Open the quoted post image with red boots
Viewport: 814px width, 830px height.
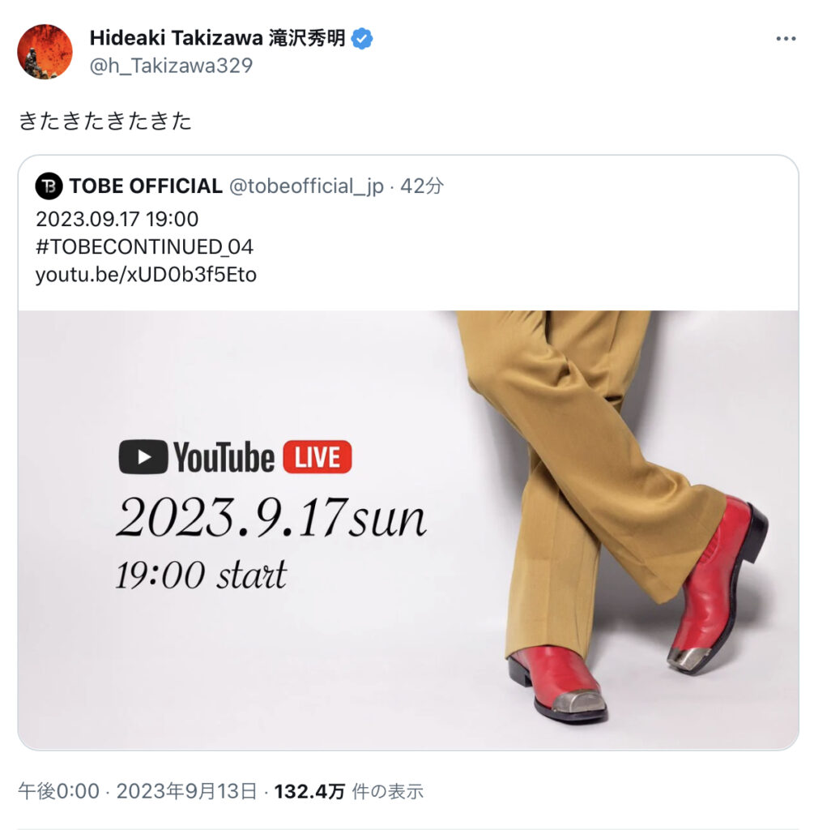(408, 530)
